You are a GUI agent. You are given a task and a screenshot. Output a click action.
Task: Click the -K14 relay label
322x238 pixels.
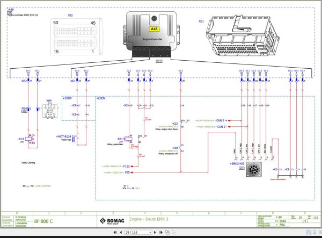[x=21, y=139]
